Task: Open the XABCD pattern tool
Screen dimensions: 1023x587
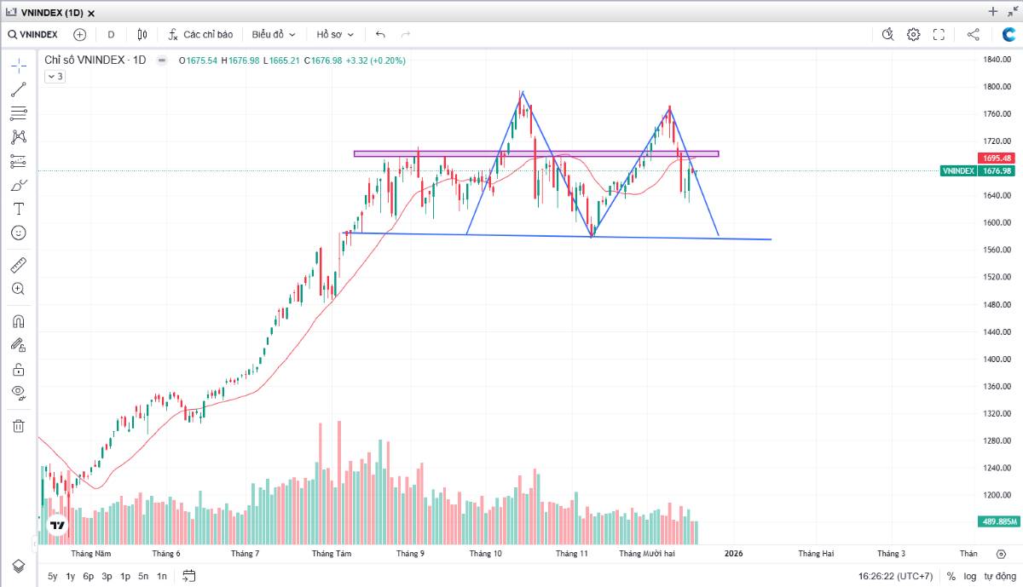Action: tap(18, 136)
